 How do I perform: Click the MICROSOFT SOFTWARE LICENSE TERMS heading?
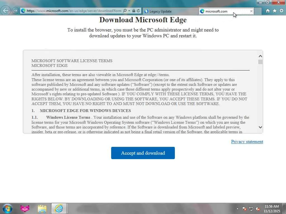point(72,61)
